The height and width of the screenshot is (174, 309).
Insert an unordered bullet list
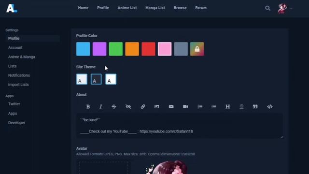pos(214,107)
